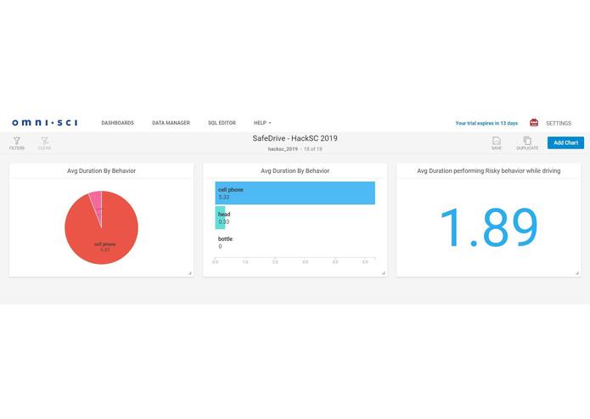
Task: Click the blue cell phone bar
Action: tap(295, 193)
